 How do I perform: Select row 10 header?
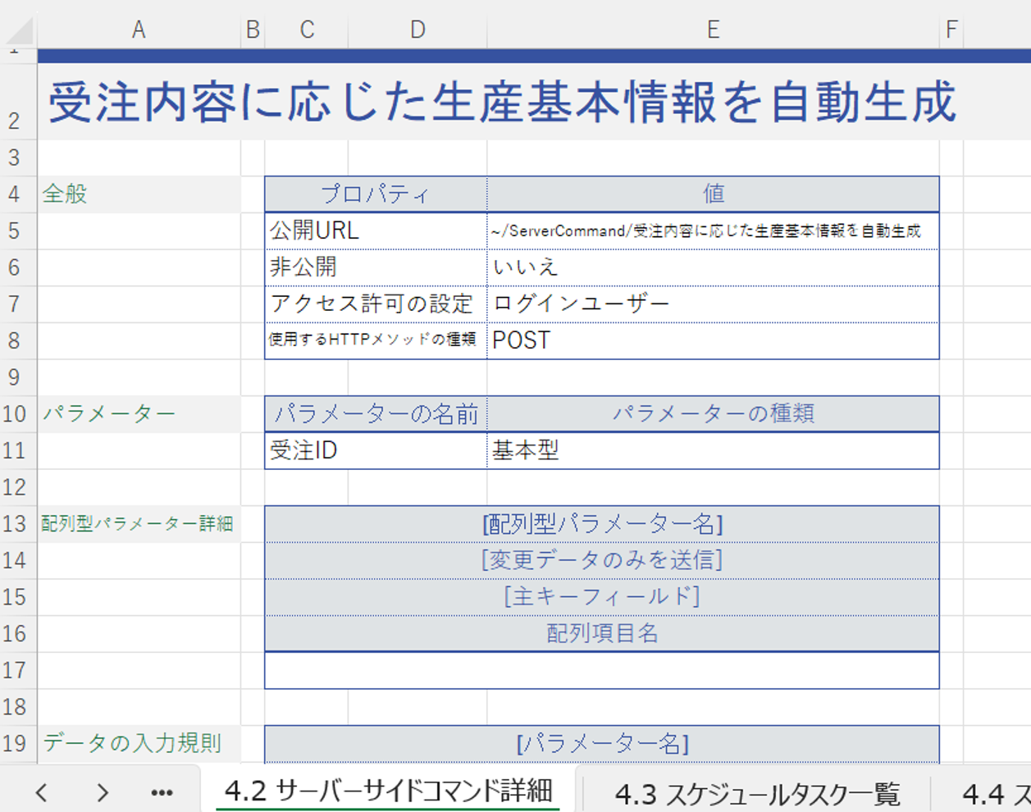point(18,414)
